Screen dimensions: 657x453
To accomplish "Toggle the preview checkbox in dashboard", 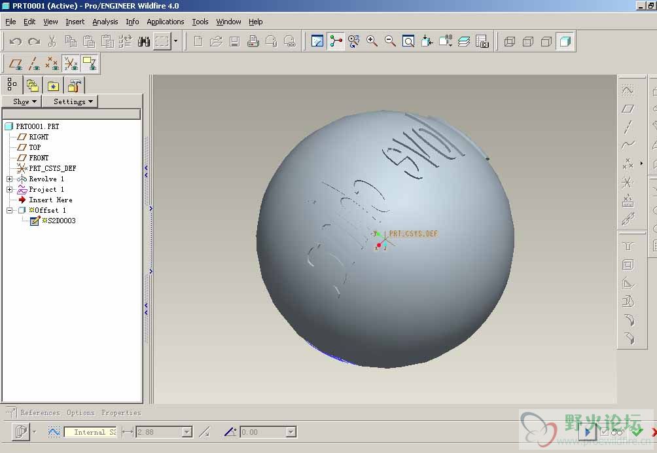I will point(604,431).
